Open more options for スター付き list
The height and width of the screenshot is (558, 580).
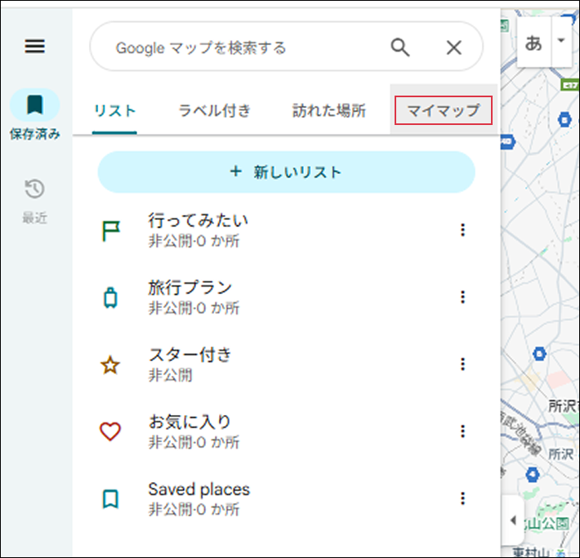pyautogui.click(x=462, y=364)
